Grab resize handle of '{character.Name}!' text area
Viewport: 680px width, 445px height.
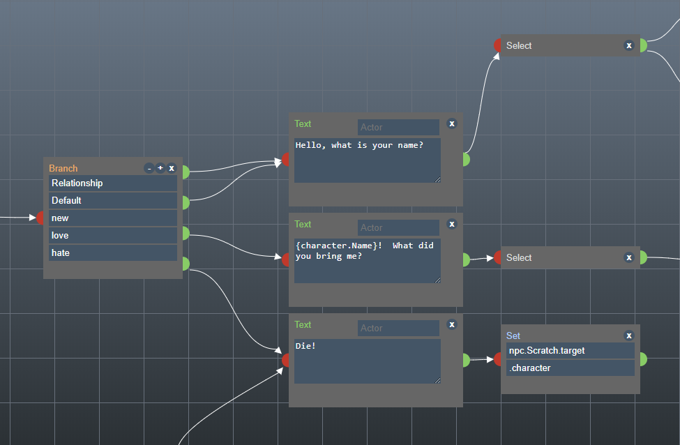437,280
